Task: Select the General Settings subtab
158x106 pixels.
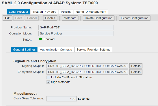Action: (24, 50)
